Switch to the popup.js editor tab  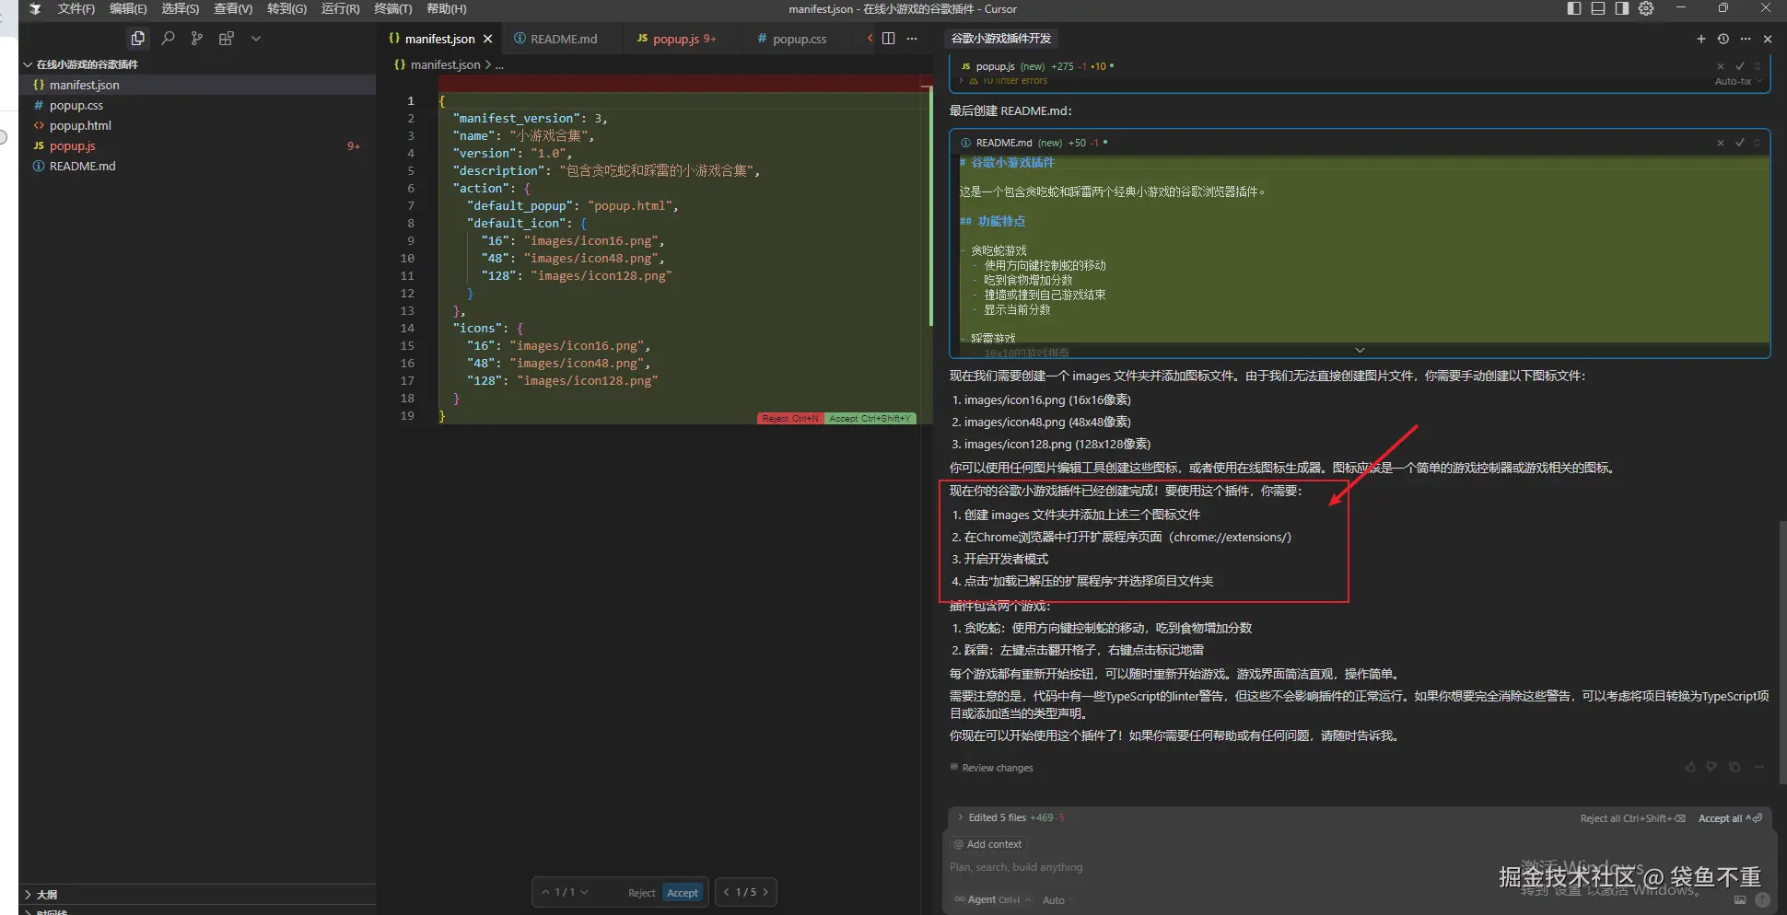(x=677, y=39)
